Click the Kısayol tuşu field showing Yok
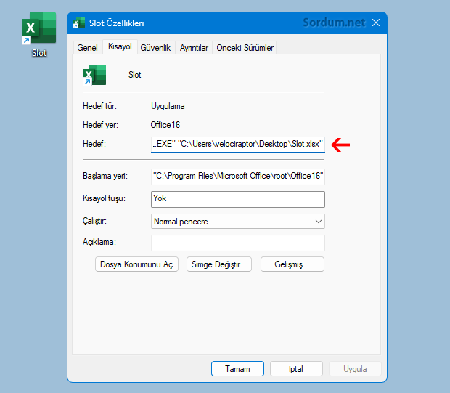450x393 pixels. (238, 199)
